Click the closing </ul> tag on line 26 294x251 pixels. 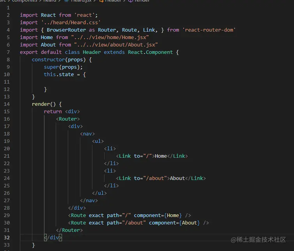[x=99, y=193]
